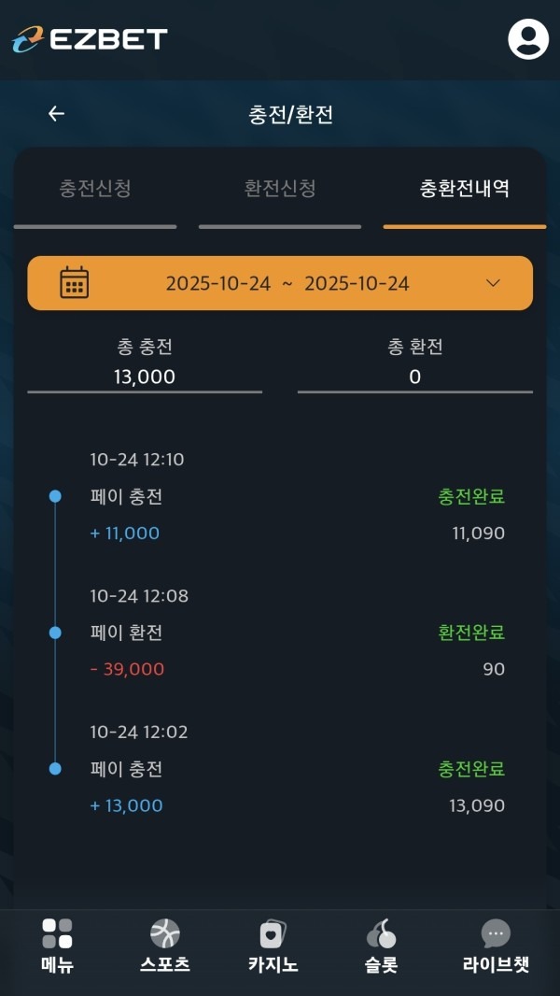560x996 pixels.
Task: Open 라이브챗 live chat bubble icon
Action: (x=495, y=934)
